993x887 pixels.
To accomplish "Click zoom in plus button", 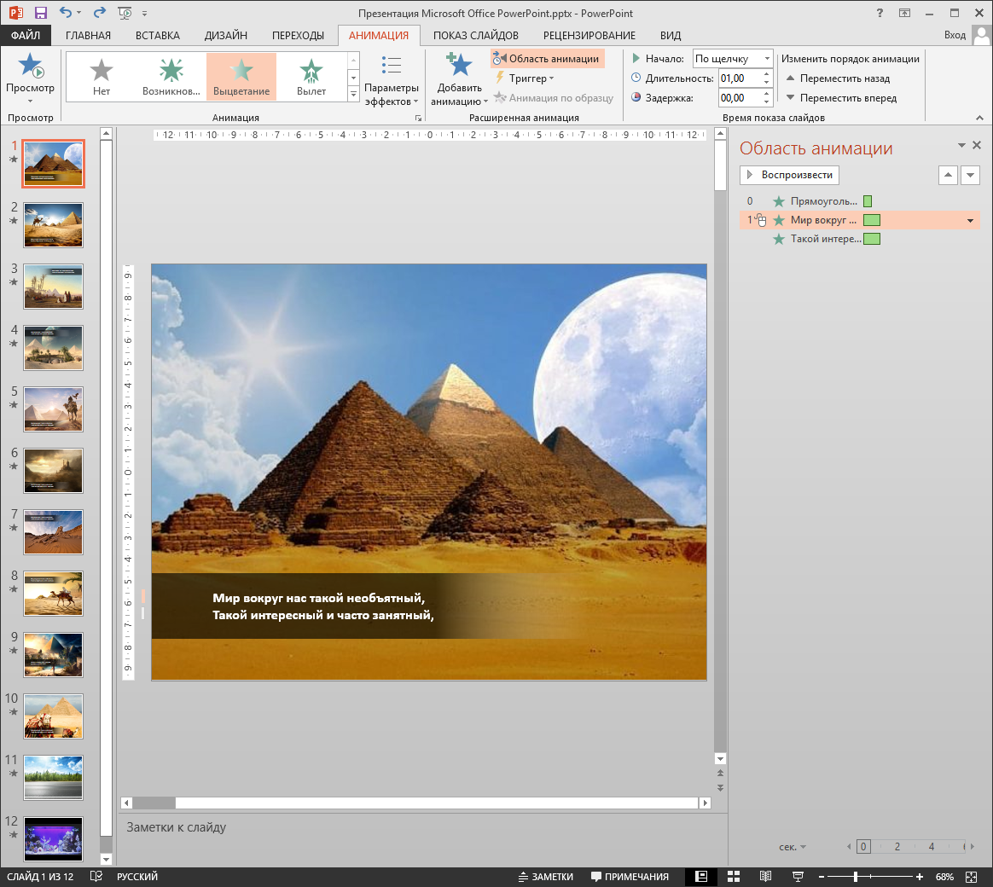I will (919, 877).
